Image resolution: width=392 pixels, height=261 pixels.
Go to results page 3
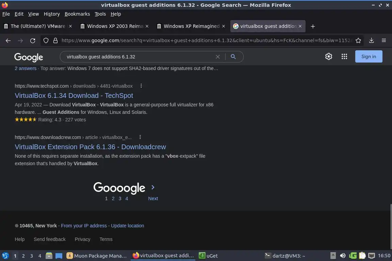[x=120, y=198]
